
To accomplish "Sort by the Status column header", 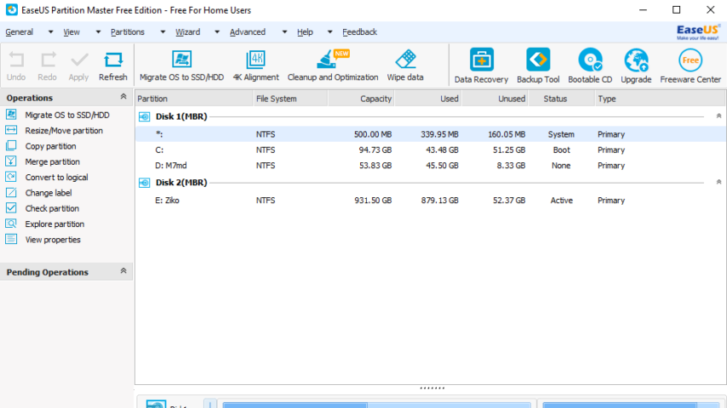I will pyautogui.click(x=562, y=99).
